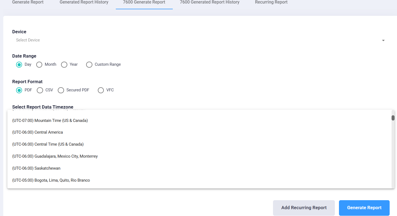
Task: Select Guadalajara, Mexico City, Monterrey timezone
Action: pos(199,156)
